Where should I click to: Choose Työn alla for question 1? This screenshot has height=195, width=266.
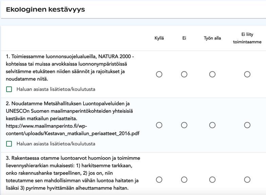pyautogui.click(x=212, y=74)
